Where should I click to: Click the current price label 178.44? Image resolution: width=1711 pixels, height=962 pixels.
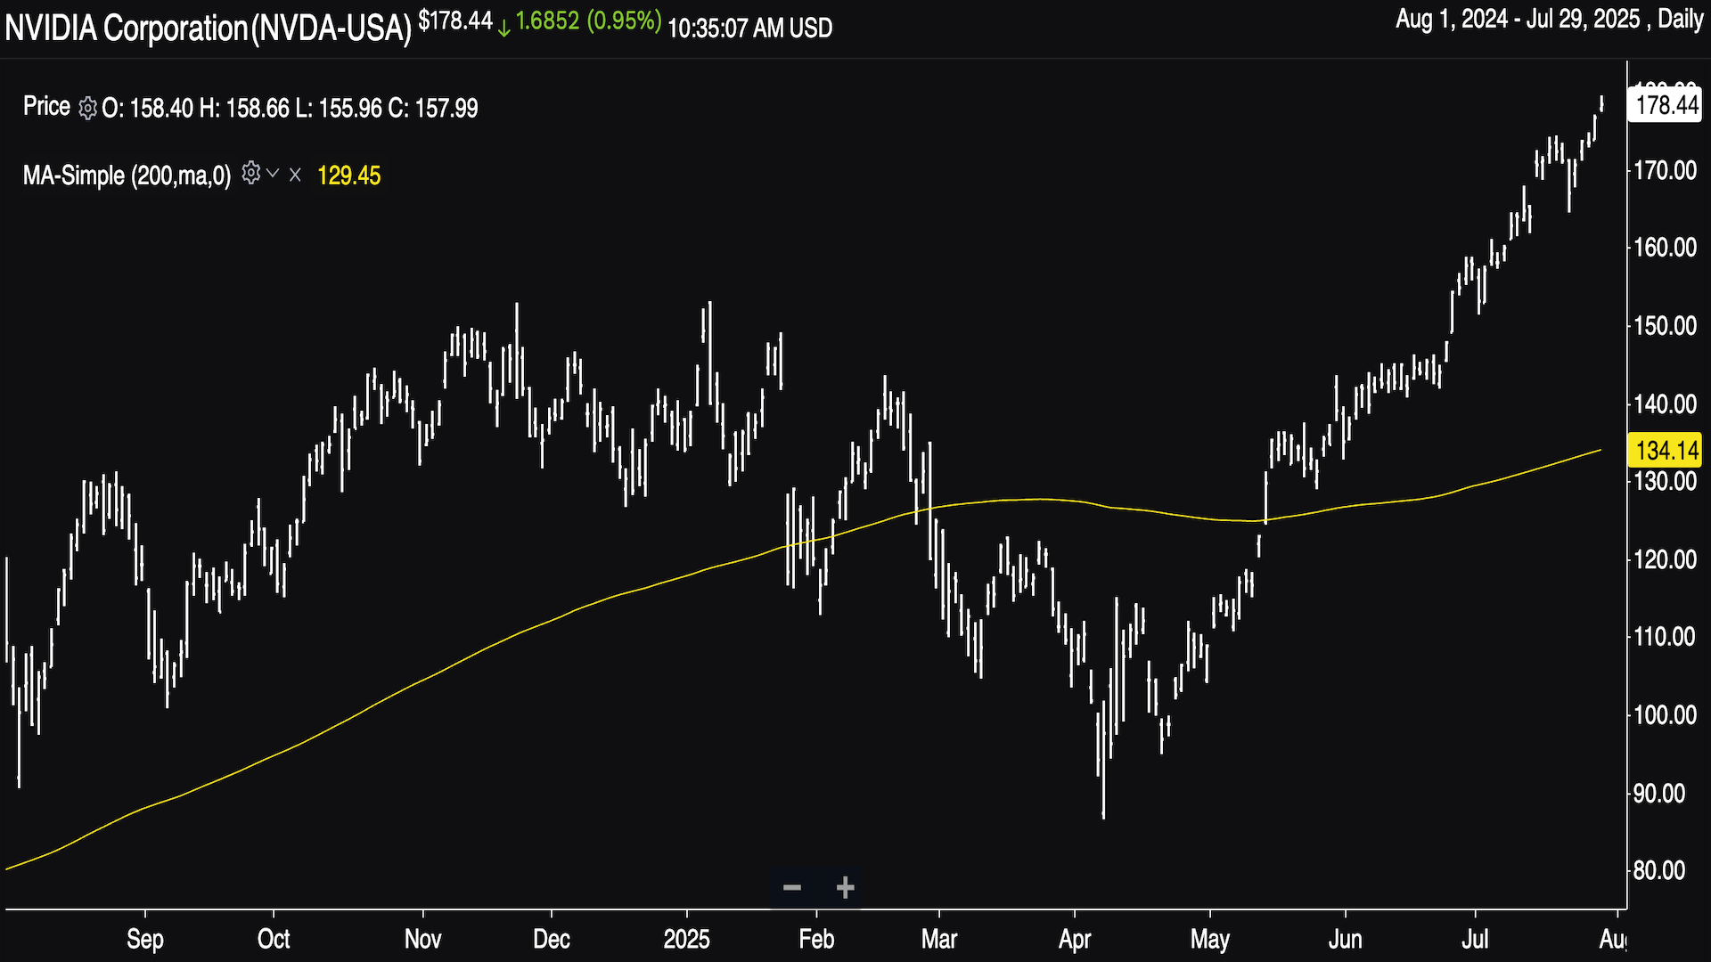(x=1666, y=105)
